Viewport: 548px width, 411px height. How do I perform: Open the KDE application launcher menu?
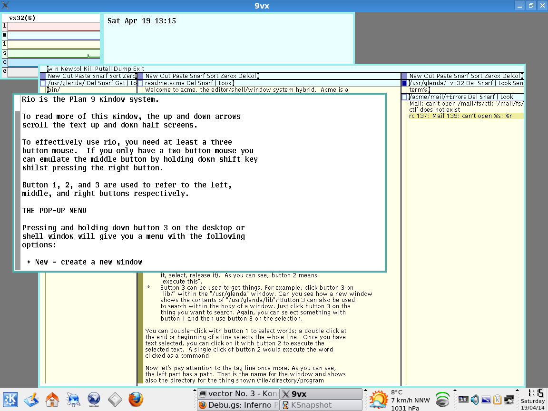coord(10,399)
